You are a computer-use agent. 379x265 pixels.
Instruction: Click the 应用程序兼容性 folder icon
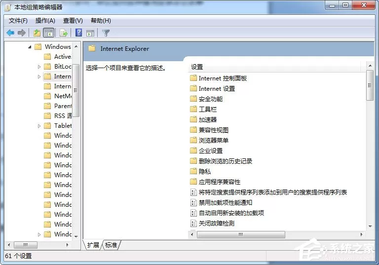[193, 182]
